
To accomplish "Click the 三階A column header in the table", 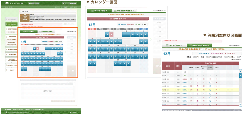I will tap(210, 68).
